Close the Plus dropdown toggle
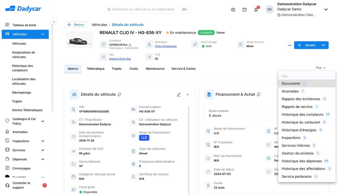This screenshot has width=339, height=195. [320, 68]
